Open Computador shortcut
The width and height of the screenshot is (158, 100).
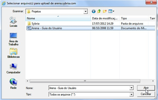[13, 69]
